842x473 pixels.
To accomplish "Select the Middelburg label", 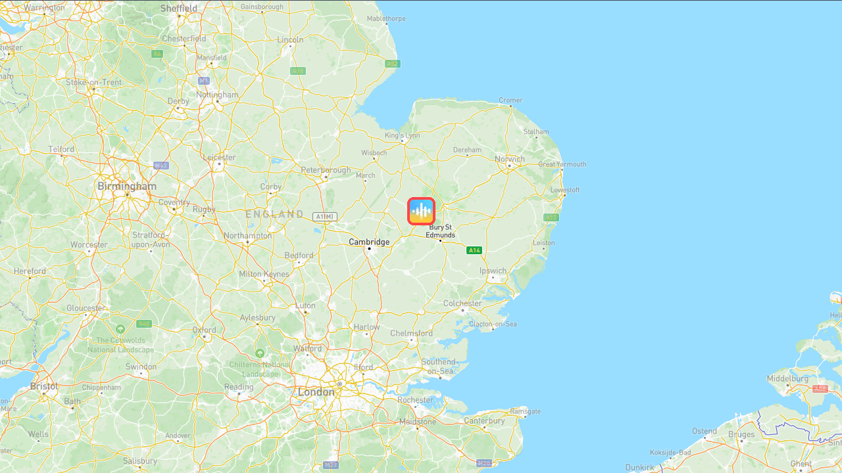I will click(787, 379).
